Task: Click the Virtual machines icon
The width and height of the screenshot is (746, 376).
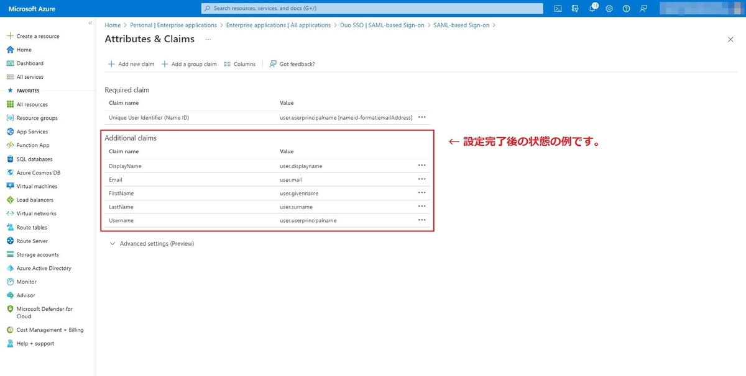Action: click(x=10, y=186)
